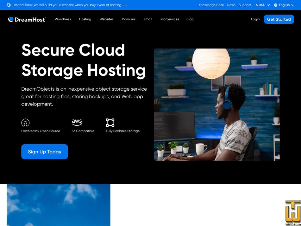301x226 pixels.
Task: Open the Hosting navigation menu
Action: pos(85,19)
